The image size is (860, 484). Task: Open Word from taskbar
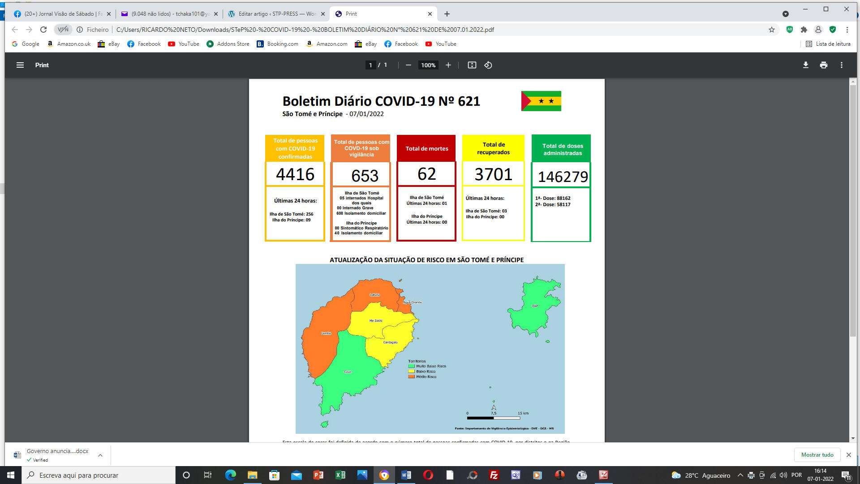coord(406,475)
